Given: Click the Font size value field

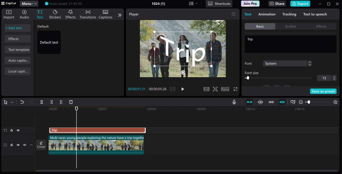Looking at the screenshot, I should [324, 78].
